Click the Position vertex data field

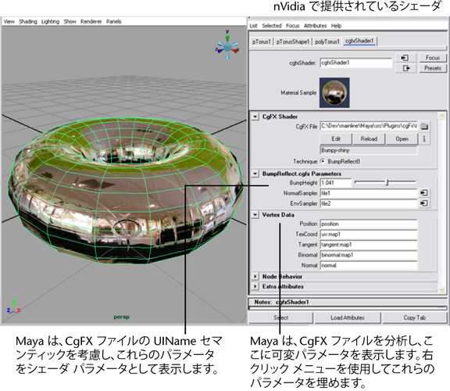[x=369, y=224]
